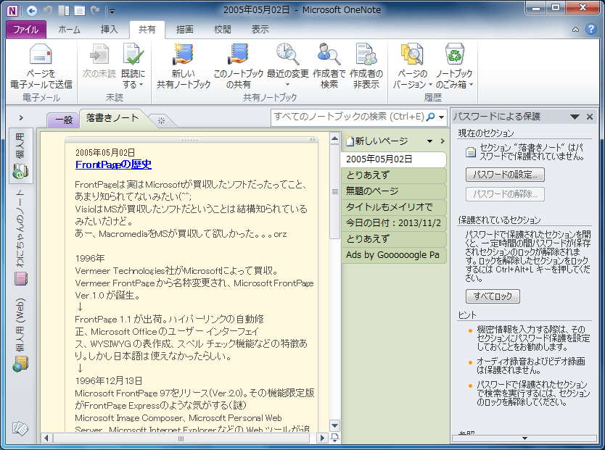605x450 pixels.
Task: Open FrontPageの歴史 hyperlink
Action: [x=113, y=164]
